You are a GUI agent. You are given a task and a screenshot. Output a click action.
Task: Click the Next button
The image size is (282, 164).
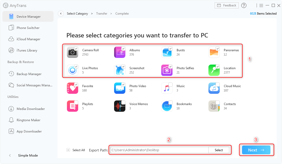256,150
